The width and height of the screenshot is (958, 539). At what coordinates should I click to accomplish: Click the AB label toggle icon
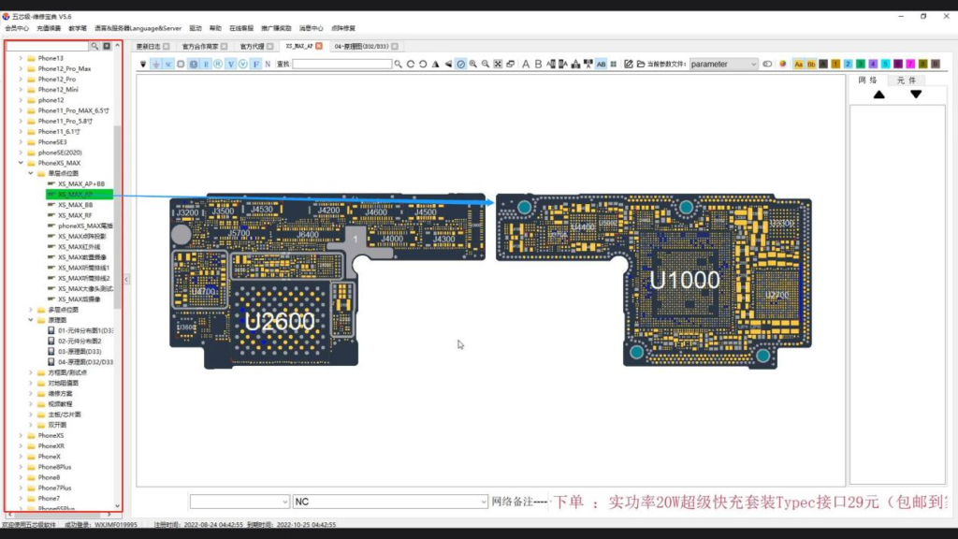coord(602,65)
